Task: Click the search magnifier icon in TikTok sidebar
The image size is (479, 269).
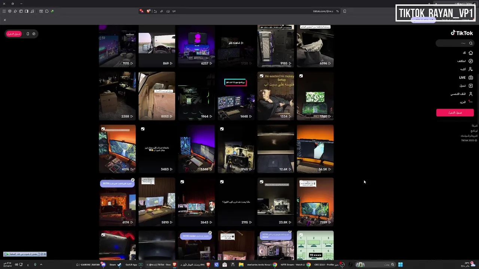Action: [471, 43]
